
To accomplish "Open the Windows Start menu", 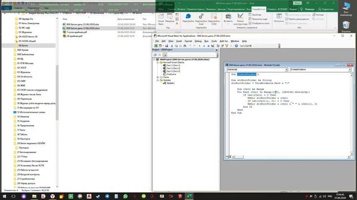I will (x=4, y=196).
